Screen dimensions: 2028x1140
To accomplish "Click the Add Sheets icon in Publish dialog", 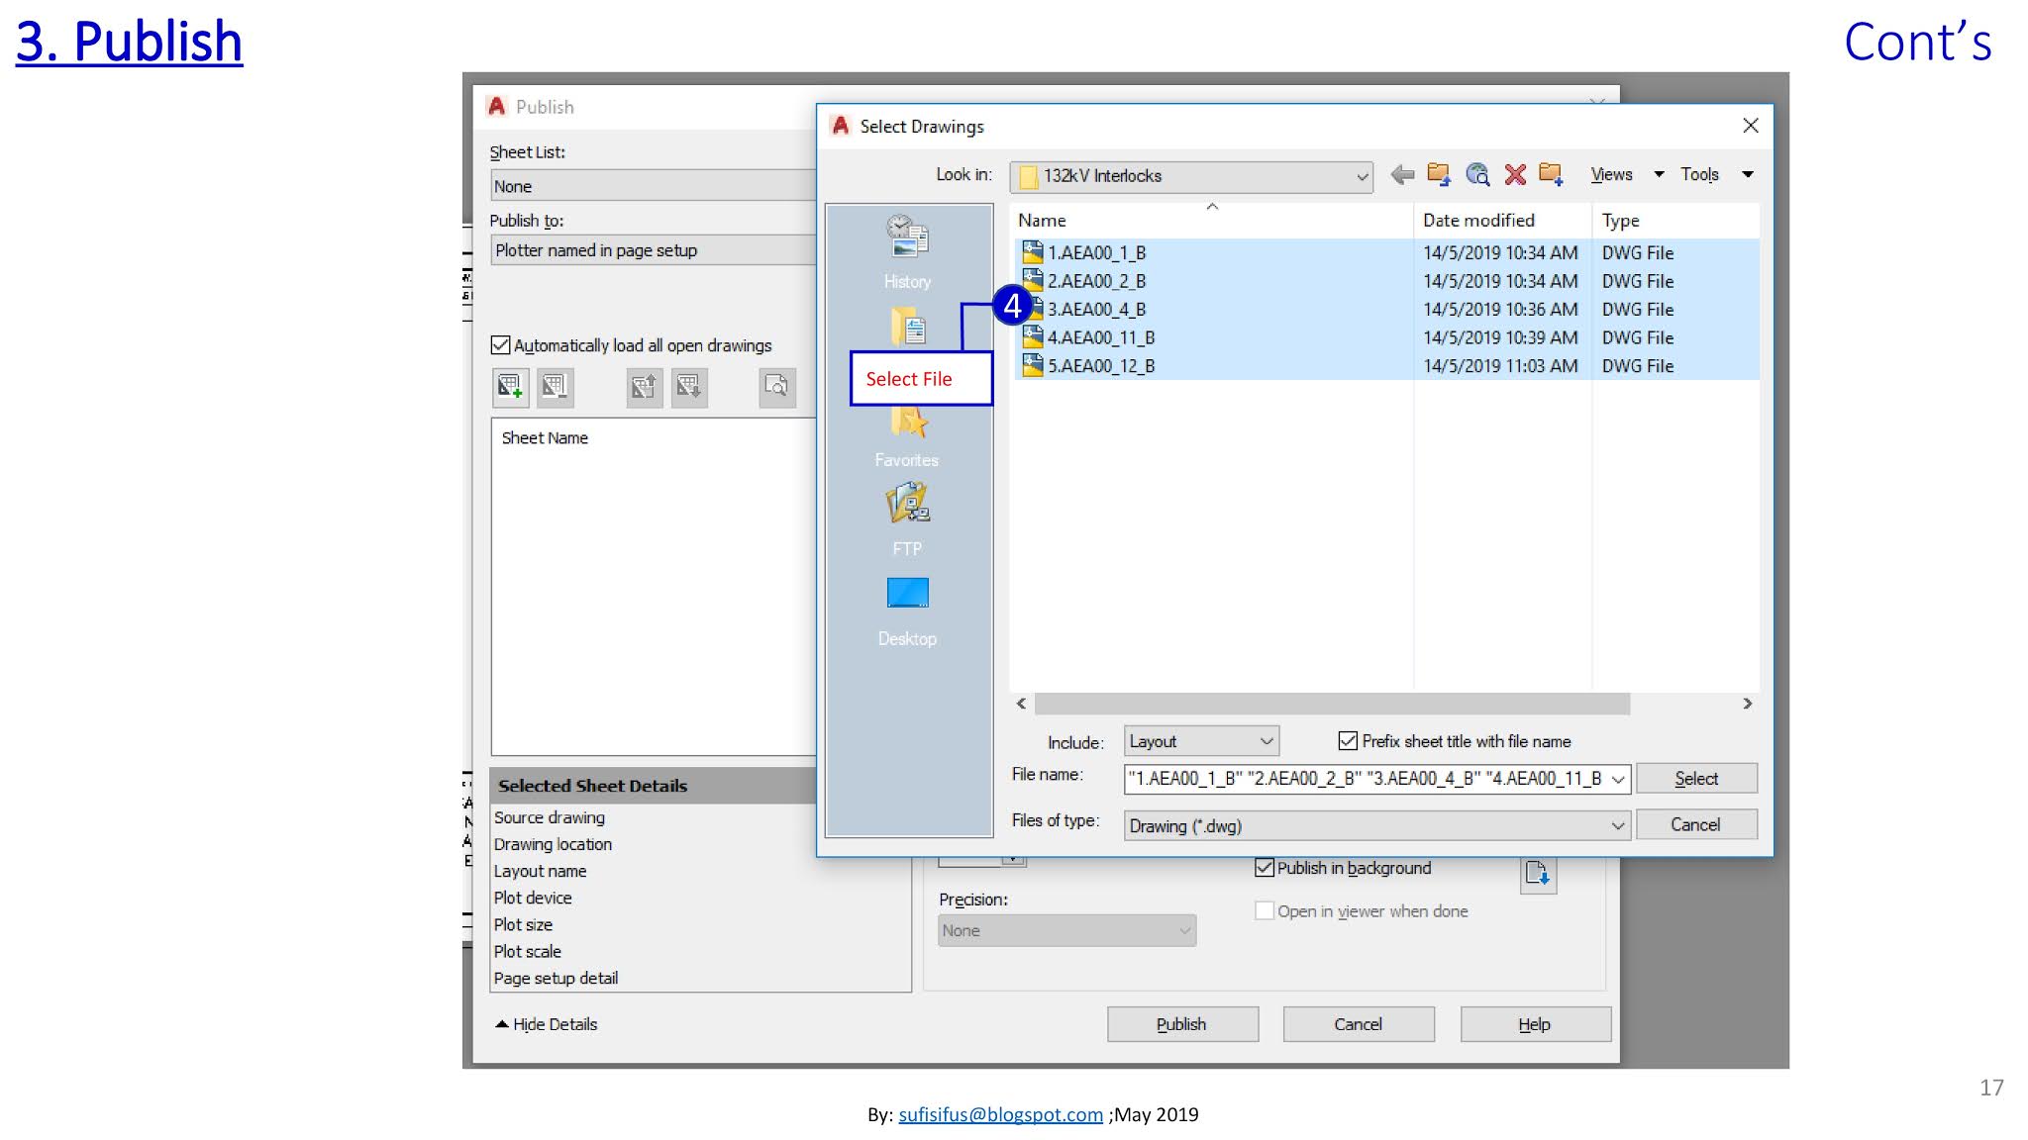I will [510, 386].
